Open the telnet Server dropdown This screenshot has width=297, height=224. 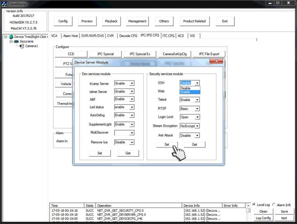(x=132, y=92)
